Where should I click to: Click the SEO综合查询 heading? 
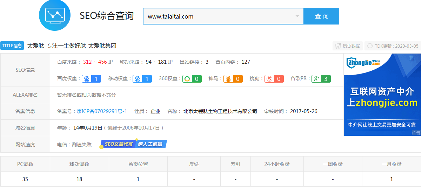point(107,16)
